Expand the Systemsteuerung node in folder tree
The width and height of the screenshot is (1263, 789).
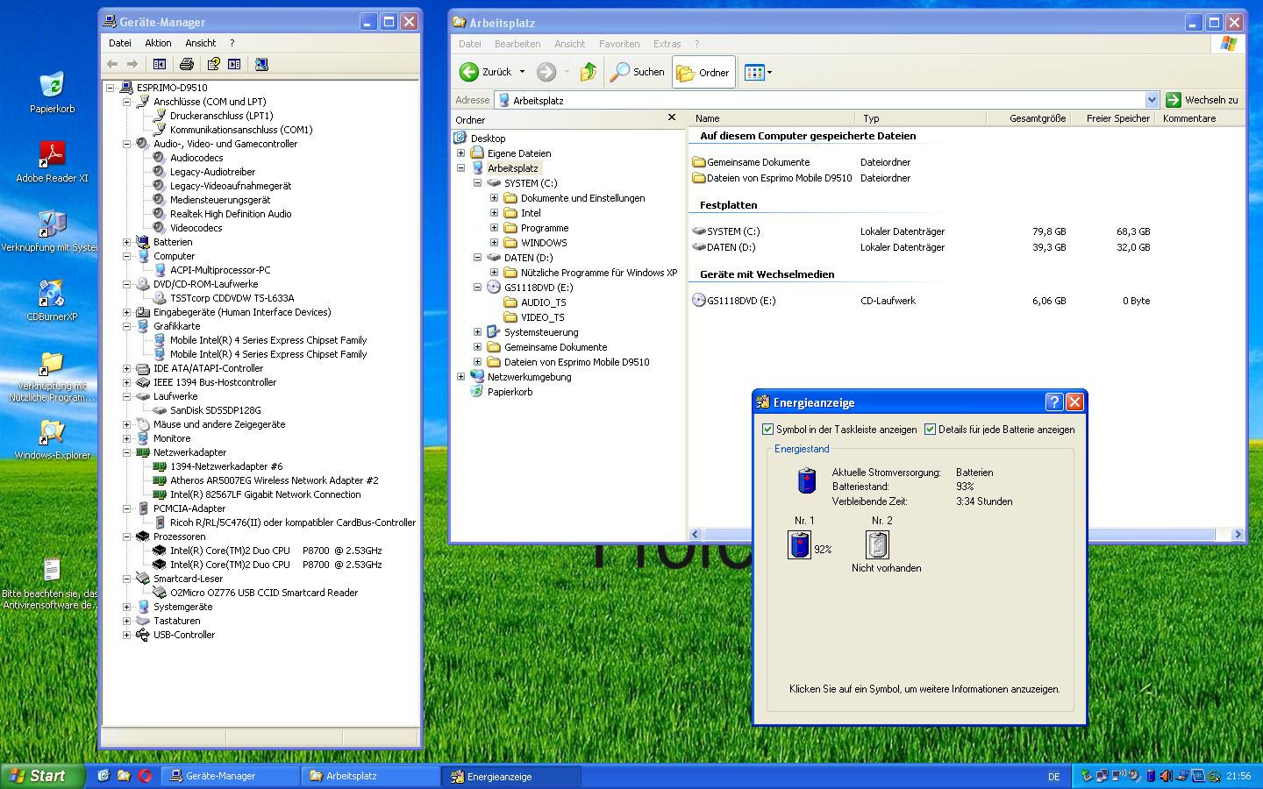(x=478, y=332)
